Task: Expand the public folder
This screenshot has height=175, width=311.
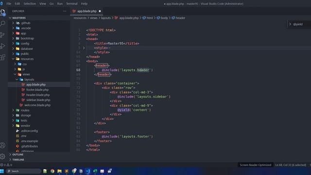Action: (13, 54)
